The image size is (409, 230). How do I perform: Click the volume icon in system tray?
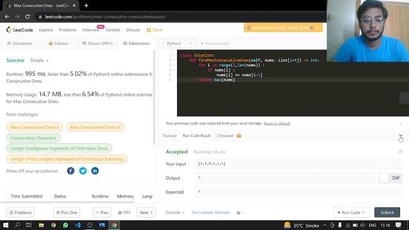[x=362, y=225]
